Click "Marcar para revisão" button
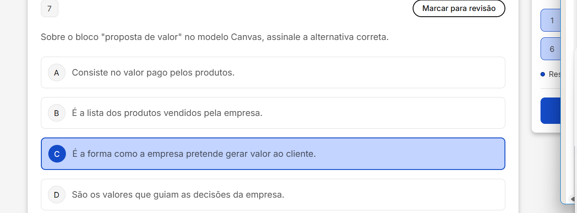The width and height of the screenshot is (577, 213). (x=458, y=8)
